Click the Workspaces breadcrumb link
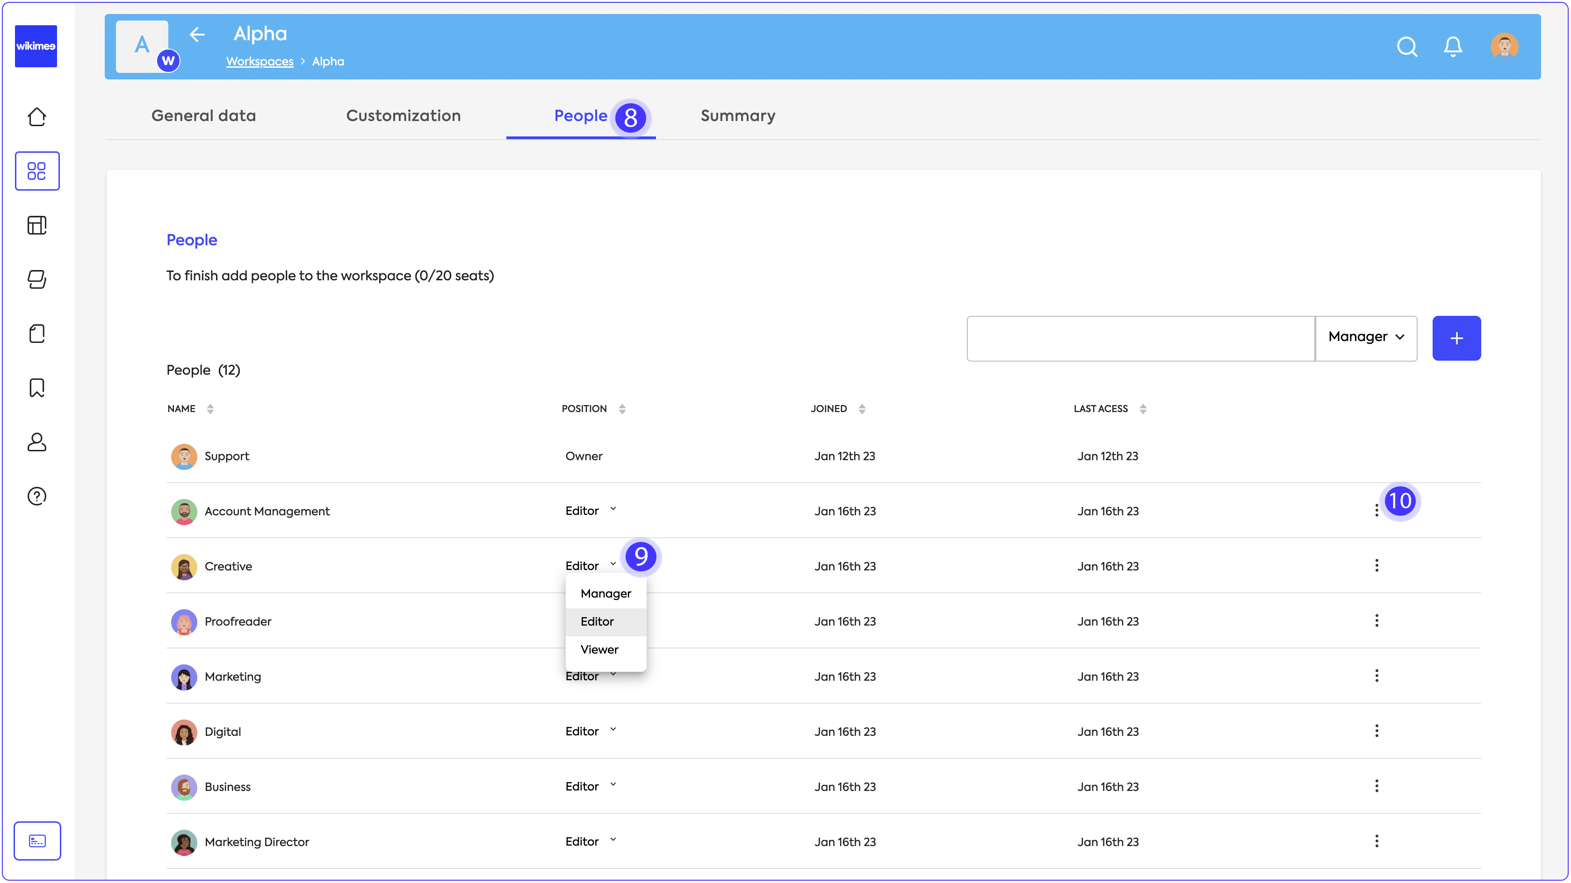Image resolution: width=1571 pixels, height=883 pixels. coord(259,62)
